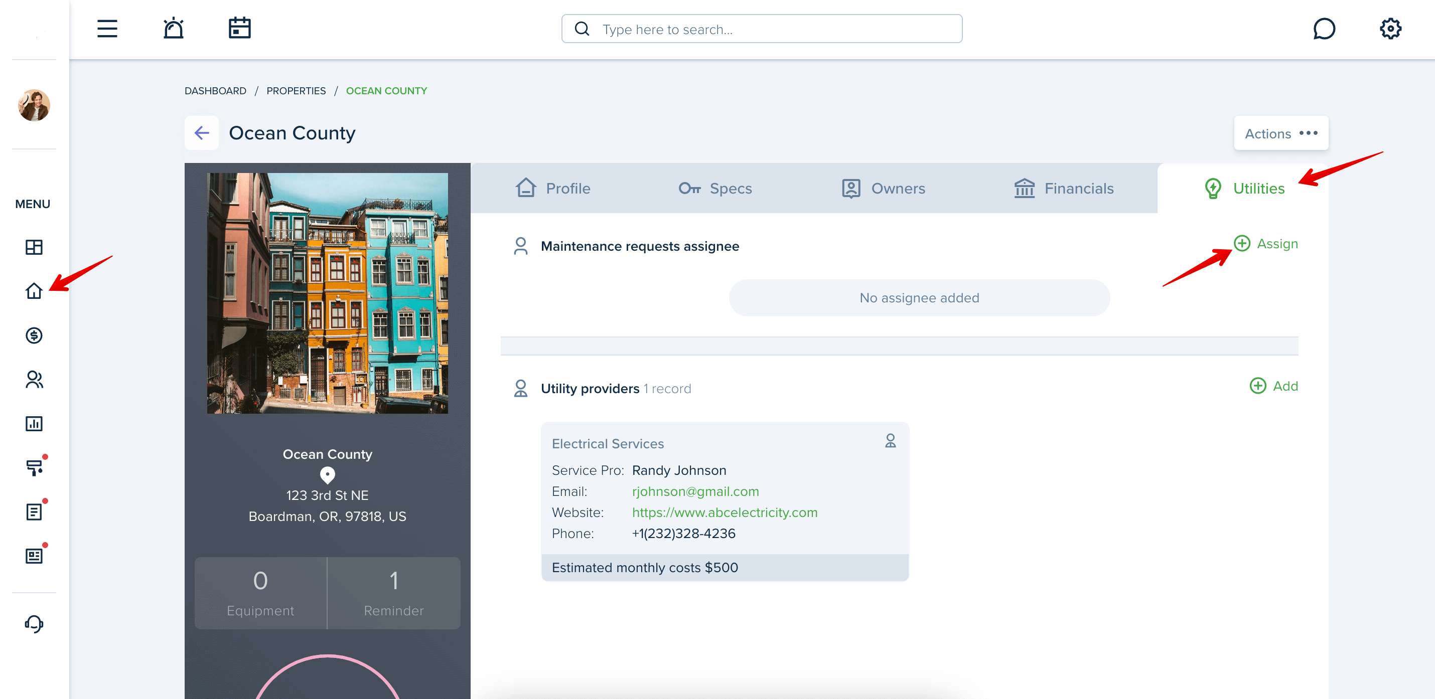
Task: Open the calendar icon in top bar
Action: (x=239, y=29)
